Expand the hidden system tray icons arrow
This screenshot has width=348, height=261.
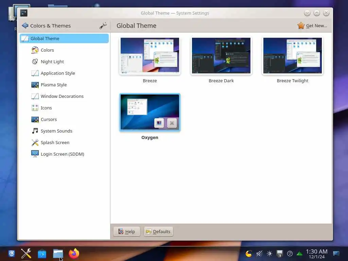point(300,254)
